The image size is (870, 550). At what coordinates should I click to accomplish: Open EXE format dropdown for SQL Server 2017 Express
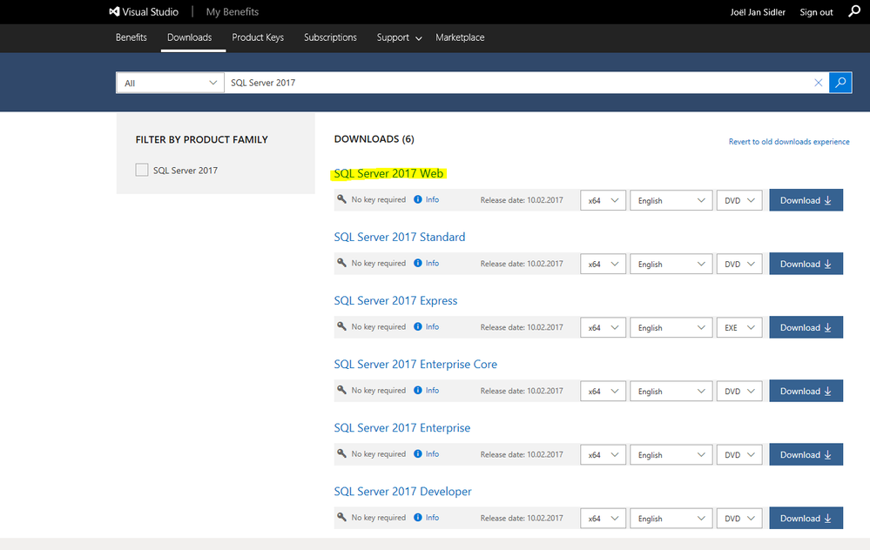[x=739, y=328]
